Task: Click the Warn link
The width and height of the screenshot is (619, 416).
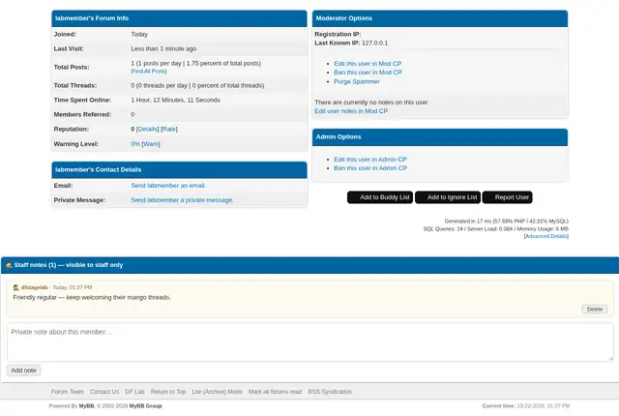Action: point(151,144)
